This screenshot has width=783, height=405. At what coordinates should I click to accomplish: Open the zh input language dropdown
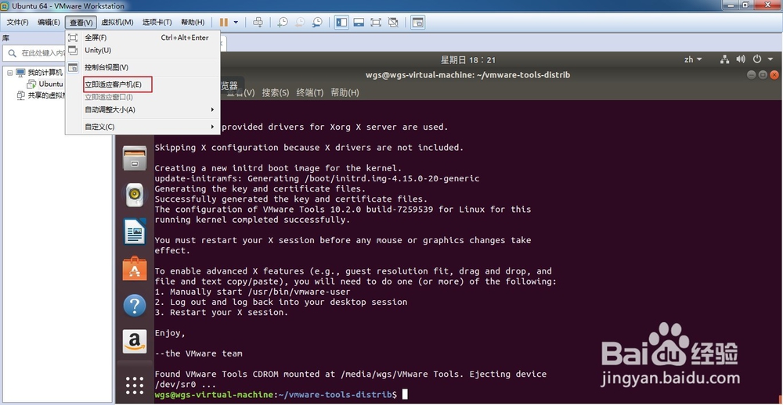pos(693,59)
